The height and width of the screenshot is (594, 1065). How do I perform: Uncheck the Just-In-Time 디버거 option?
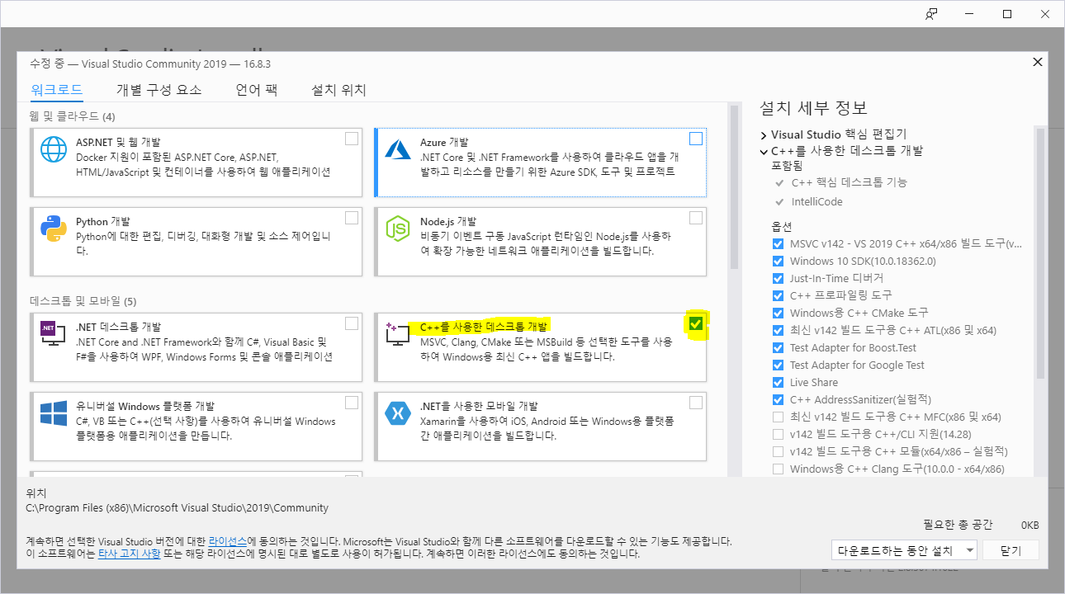tap(778, 279)
